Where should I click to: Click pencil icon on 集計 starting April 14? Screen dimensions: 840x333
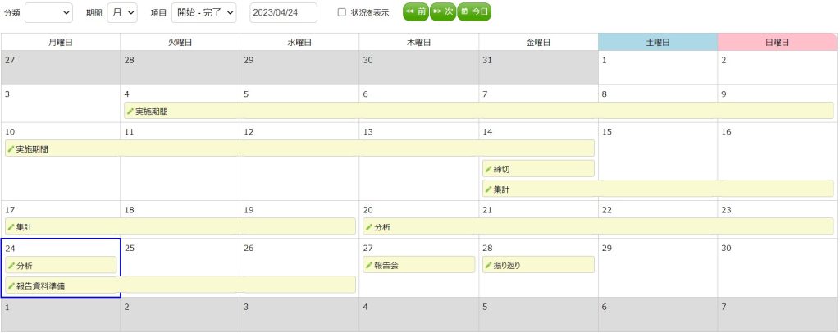(488, 189)
